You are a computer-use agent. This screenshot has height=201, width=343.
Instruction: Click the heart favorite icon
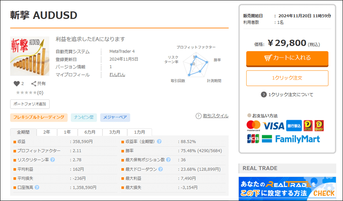tap(16, 84)
